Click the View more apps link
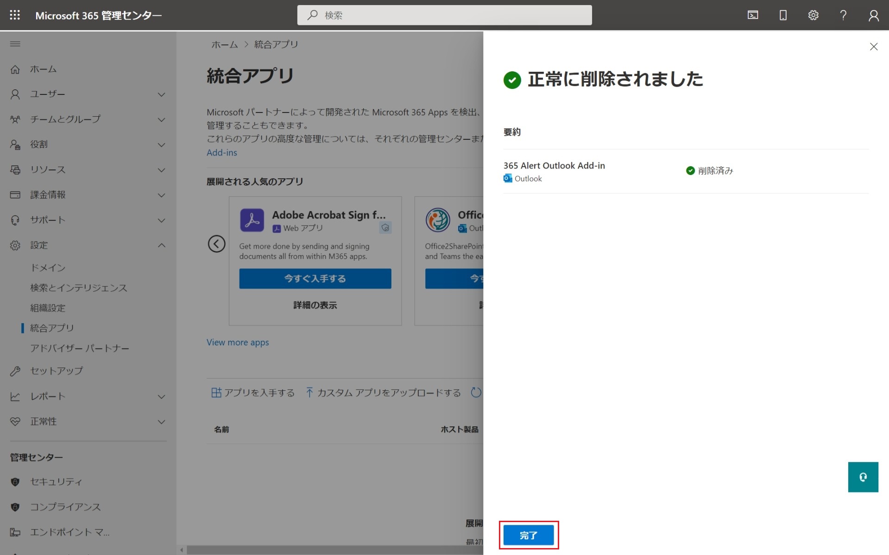This screenshot has height=555, width=889. [238, 343]
